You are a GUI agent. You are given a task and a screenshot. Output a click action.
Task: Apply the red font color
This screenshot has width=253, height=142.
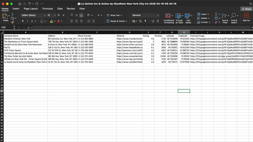pos(58,21)
